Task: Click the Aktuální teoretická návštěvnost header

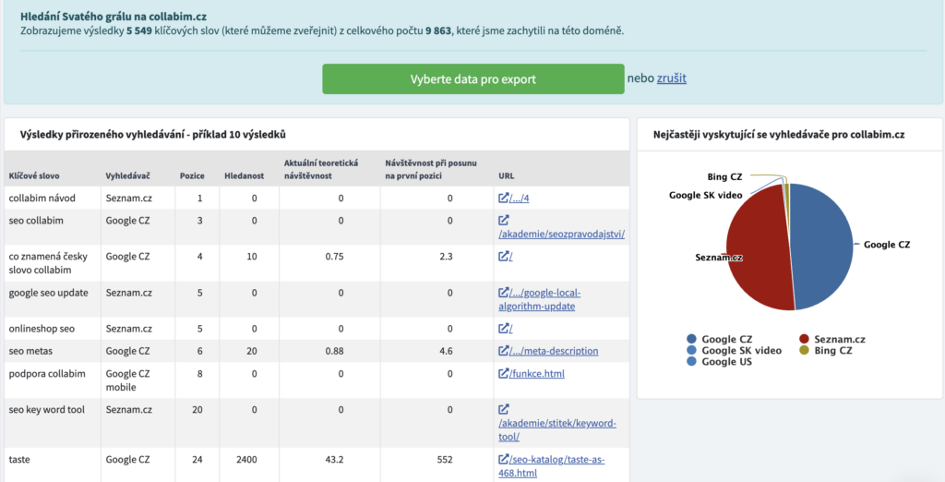Action: pos(320,170)
